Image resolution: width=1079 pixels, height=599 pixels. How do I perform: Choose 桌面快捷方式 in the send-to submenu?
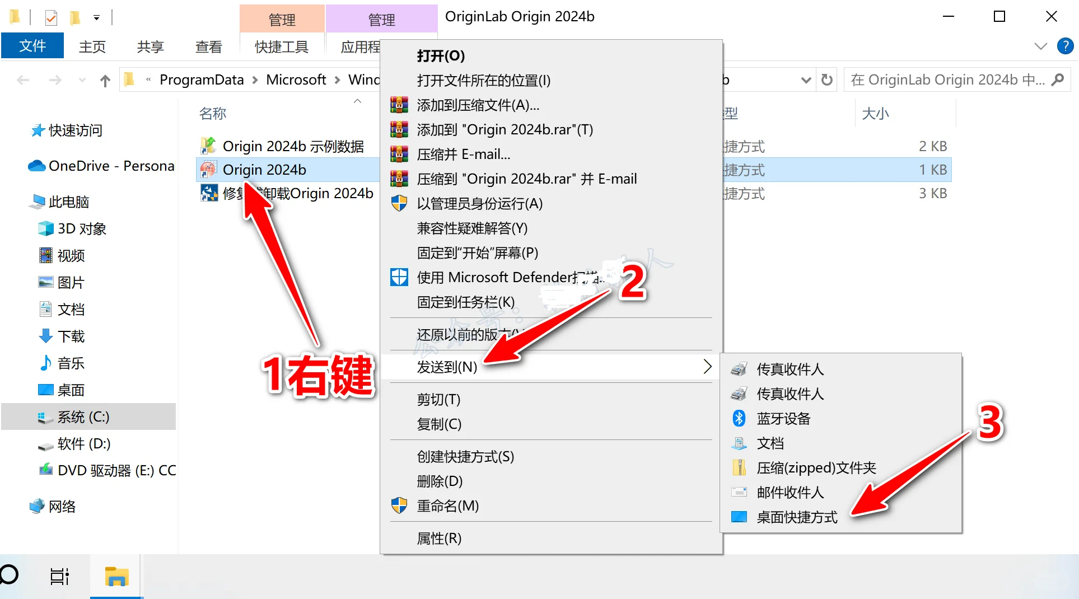[x=797, y=517]
